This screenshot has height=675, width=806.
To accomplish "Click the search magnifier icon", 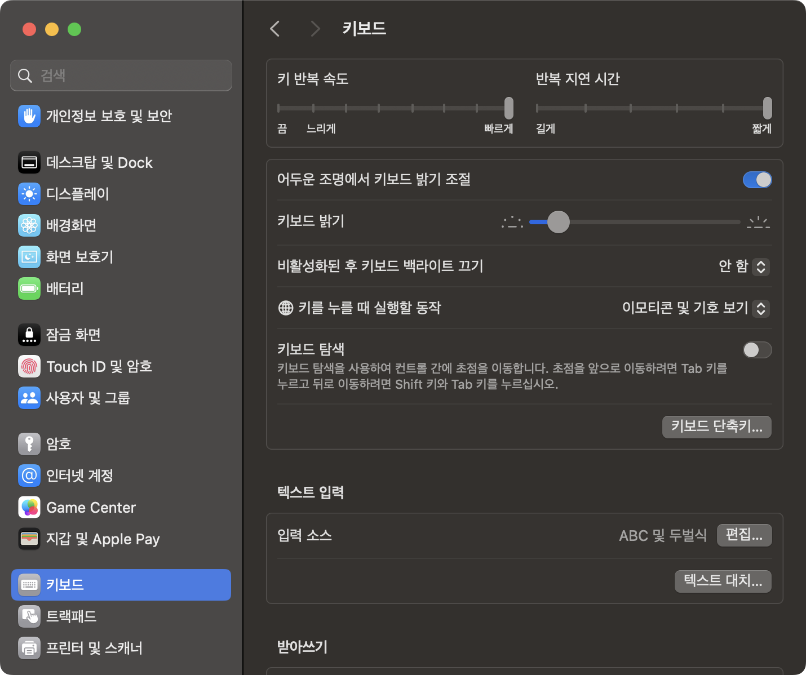I will pos(25,76).
